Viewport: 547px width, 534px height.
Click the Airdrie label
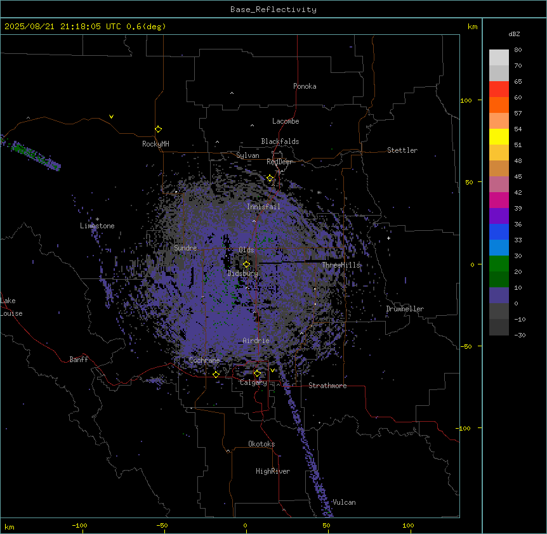pos(256,341)
